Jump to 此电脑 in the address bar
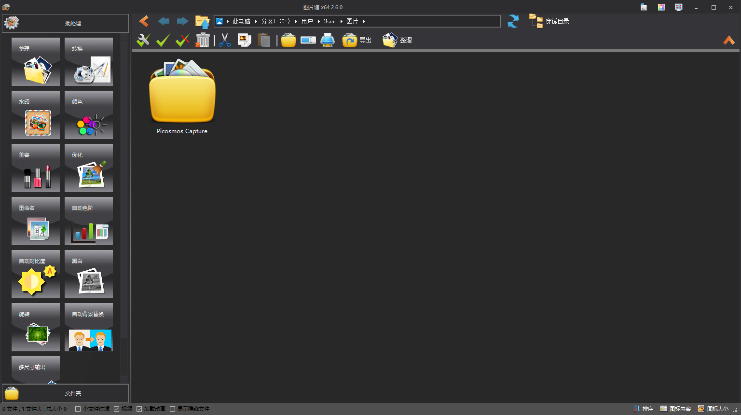This screenshot has width=741, height=415. tap(242, 21)
